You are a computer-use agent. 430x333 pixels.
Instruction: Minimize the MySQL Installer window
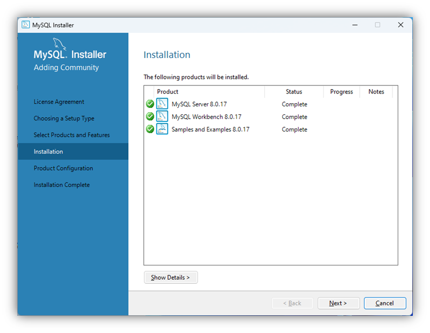[355, 25]
